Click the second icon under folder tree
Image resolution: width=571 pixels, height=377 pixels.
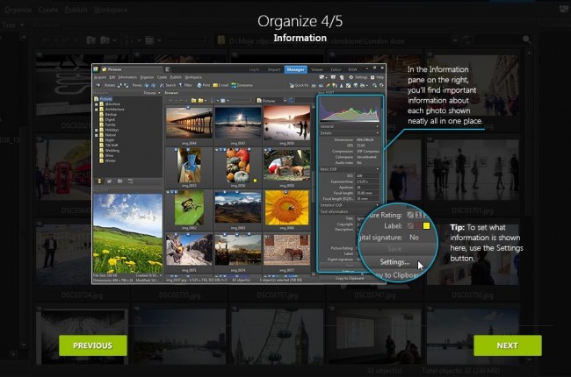coord(109,181)
